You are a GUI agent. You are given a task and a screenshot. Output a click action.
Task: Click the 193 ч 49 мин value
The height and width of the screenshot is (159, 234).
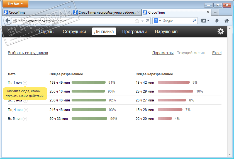(x=60, y=83)
